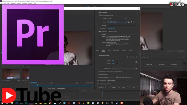The image size is (187, 105).
Task: Click the Cancel button in export dialog
Action: [134, 87]
